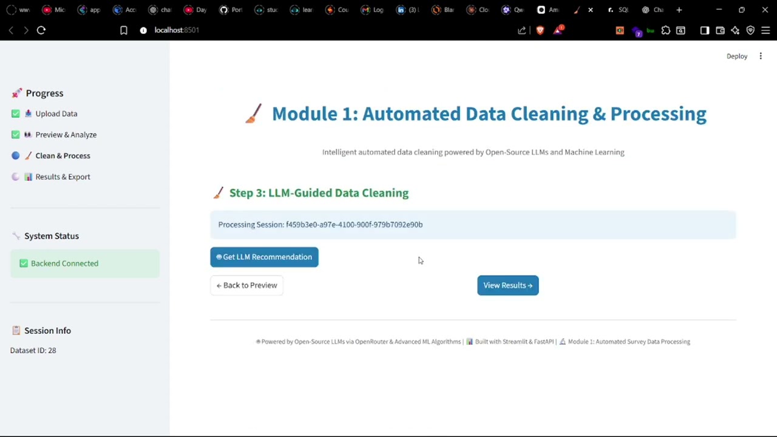Open the green 'bw' extension icon

(x=651, y=30)
